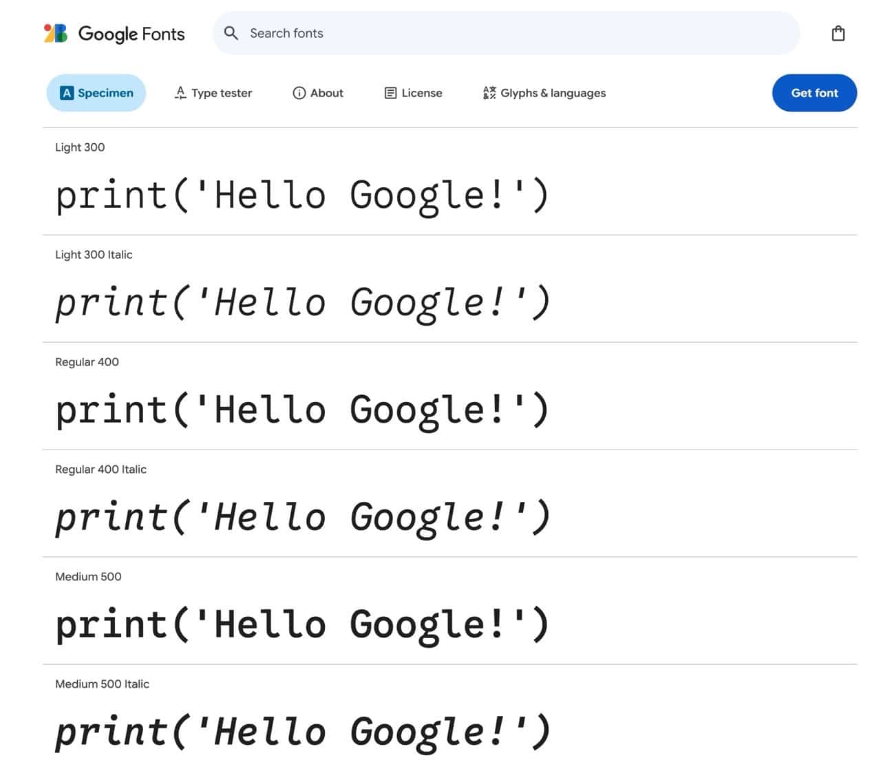Click the Medium 500 Italic sample text
The width and height of the screenshot is (881, 771).
[x=302, y=733]
